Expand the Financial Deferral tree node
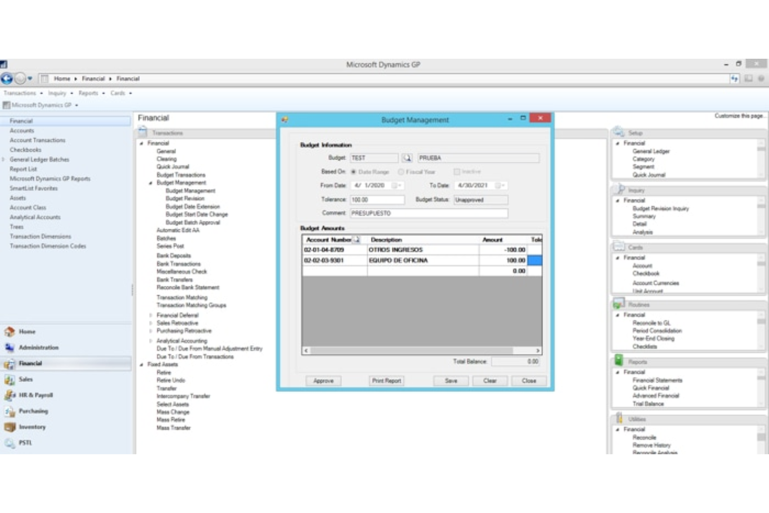Image resolution: width=769 pixels, height=513 pixels. click(x=151, y=315)
